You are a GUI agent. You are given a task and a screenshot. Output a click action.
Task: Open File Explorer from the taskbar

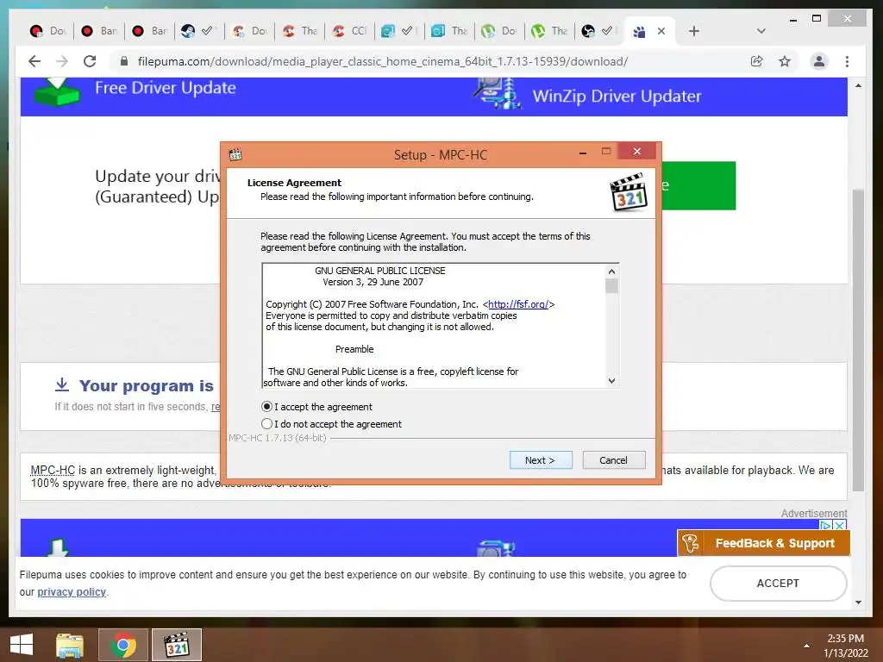(69, 645)
